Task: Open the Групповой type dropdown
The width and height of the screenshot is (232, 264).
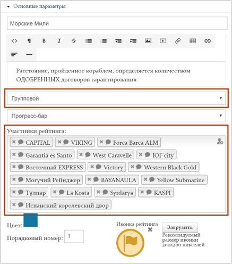Action: pyautogui.click(x=116, y=98)
